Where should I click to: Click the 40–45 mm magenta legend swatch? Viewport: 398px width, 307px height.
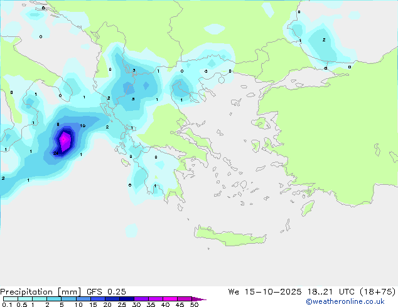[170, 299]
